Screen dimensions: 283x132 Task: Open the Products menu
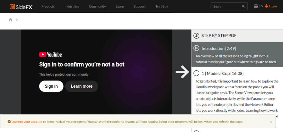point(48,6)
